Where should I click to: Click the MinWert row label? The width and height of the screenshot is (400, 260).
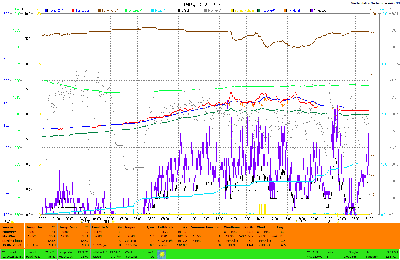pos(9,232)
